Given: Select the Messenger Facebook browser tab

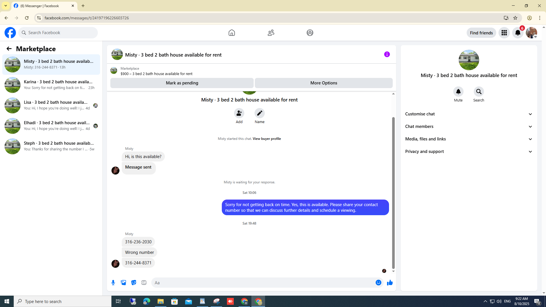Looking at the screenshot, I should point(44,6).
